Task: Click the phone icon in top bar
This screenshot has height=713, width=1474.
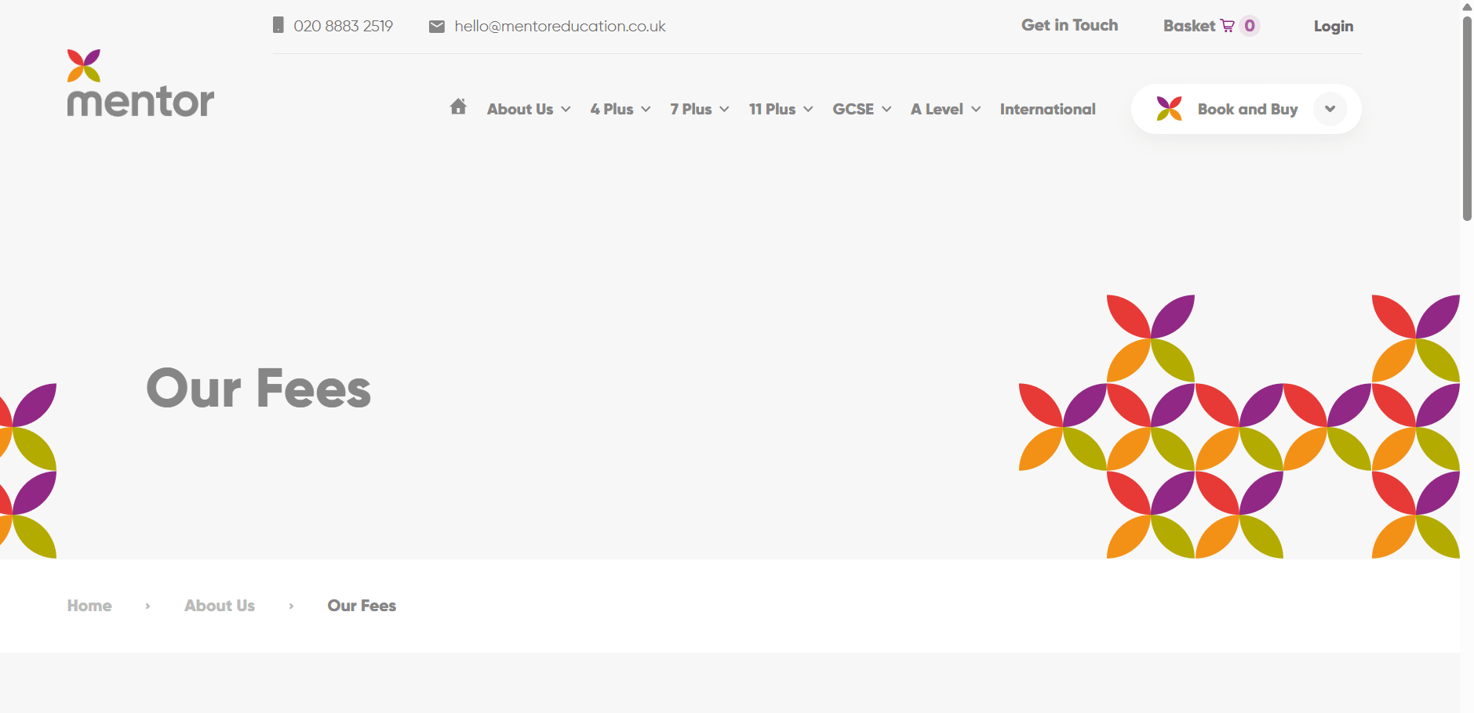Action: (278, 26)
